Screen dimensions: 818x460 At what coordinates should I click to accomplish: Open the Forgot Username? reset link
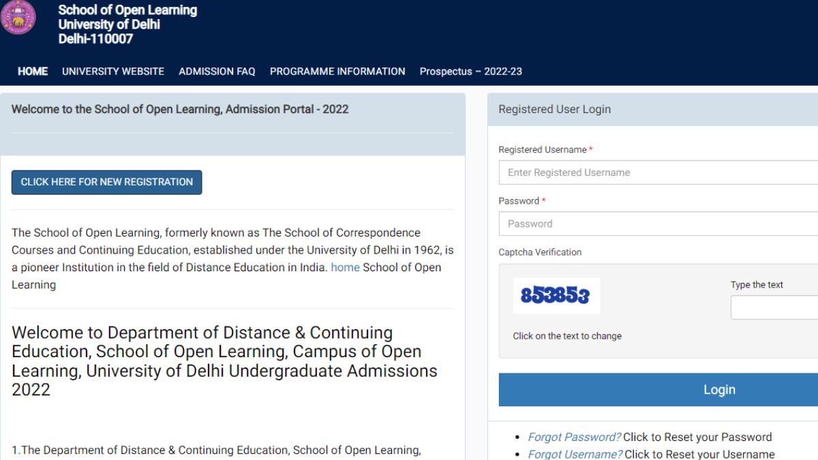(x=575, y=455)
